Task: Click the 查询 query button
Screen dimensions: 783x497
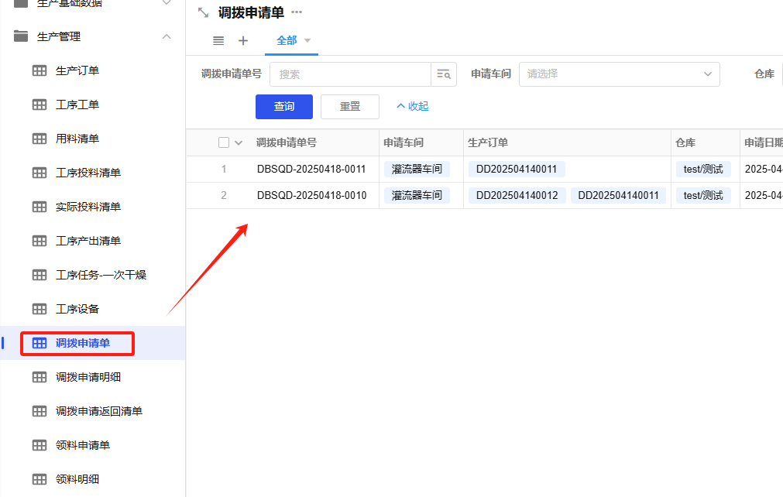Action: click(283, 106)
